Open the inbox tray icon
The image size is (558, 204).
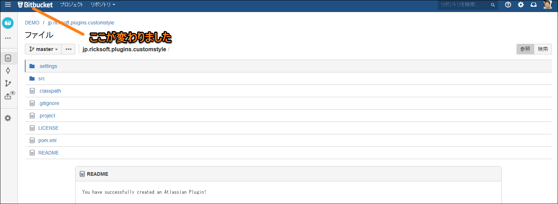click(x=534, y=5)
